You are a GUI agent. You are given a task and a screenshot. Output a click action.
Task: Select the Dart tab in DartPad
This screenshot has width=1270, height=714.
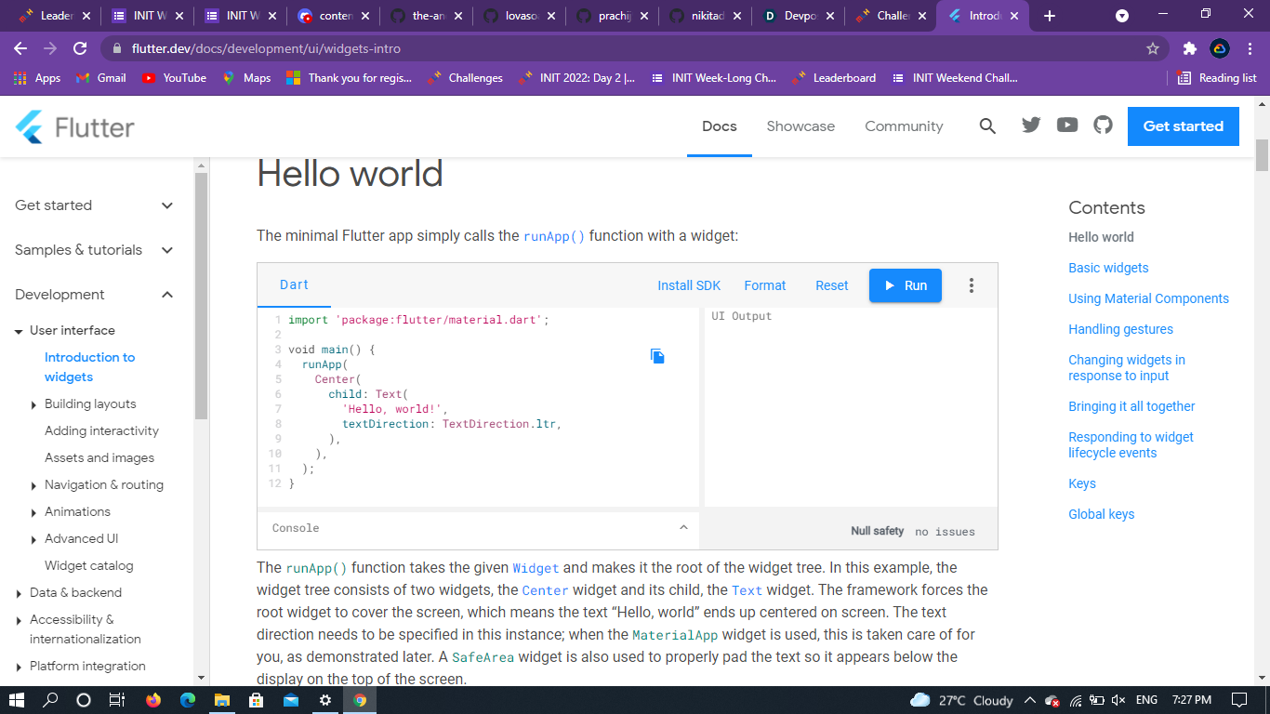click(294, 285)
